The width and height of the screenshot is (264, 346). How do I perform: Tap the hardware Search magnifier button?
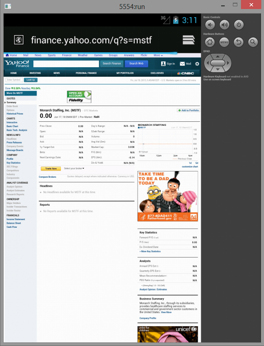tap(253, 42)
